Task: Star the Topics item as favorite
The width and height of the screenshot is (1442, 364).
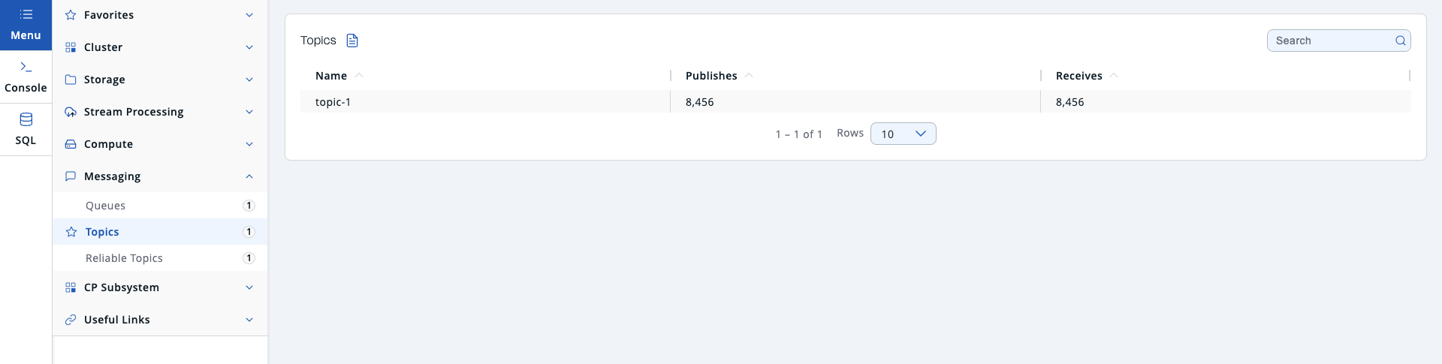Action: point(71,232)
